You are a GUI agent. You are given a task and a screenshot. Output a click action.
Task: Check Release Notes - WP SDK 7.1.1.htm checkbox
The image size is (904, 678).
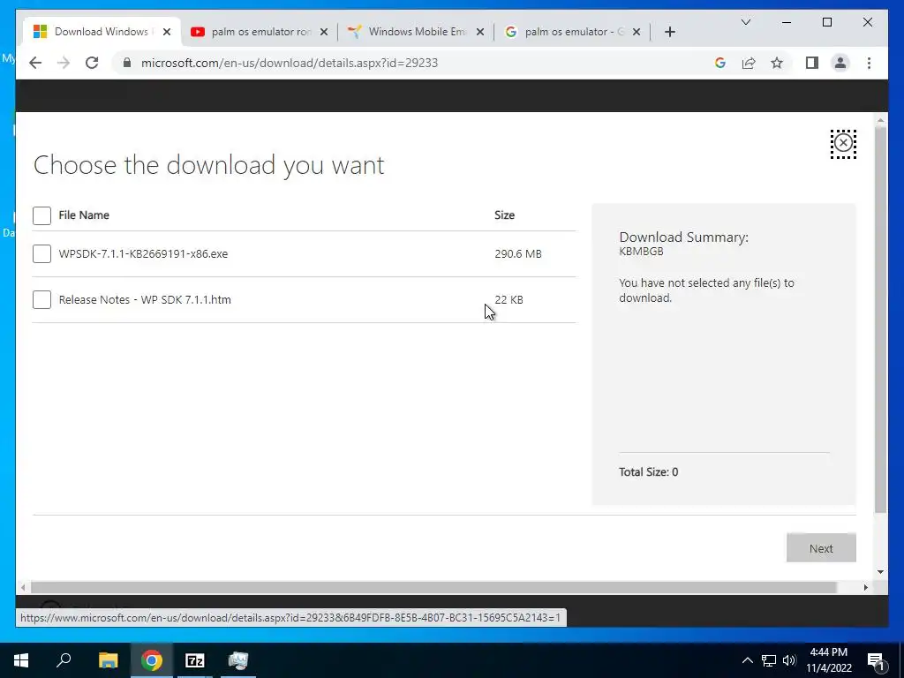[41, 300]
